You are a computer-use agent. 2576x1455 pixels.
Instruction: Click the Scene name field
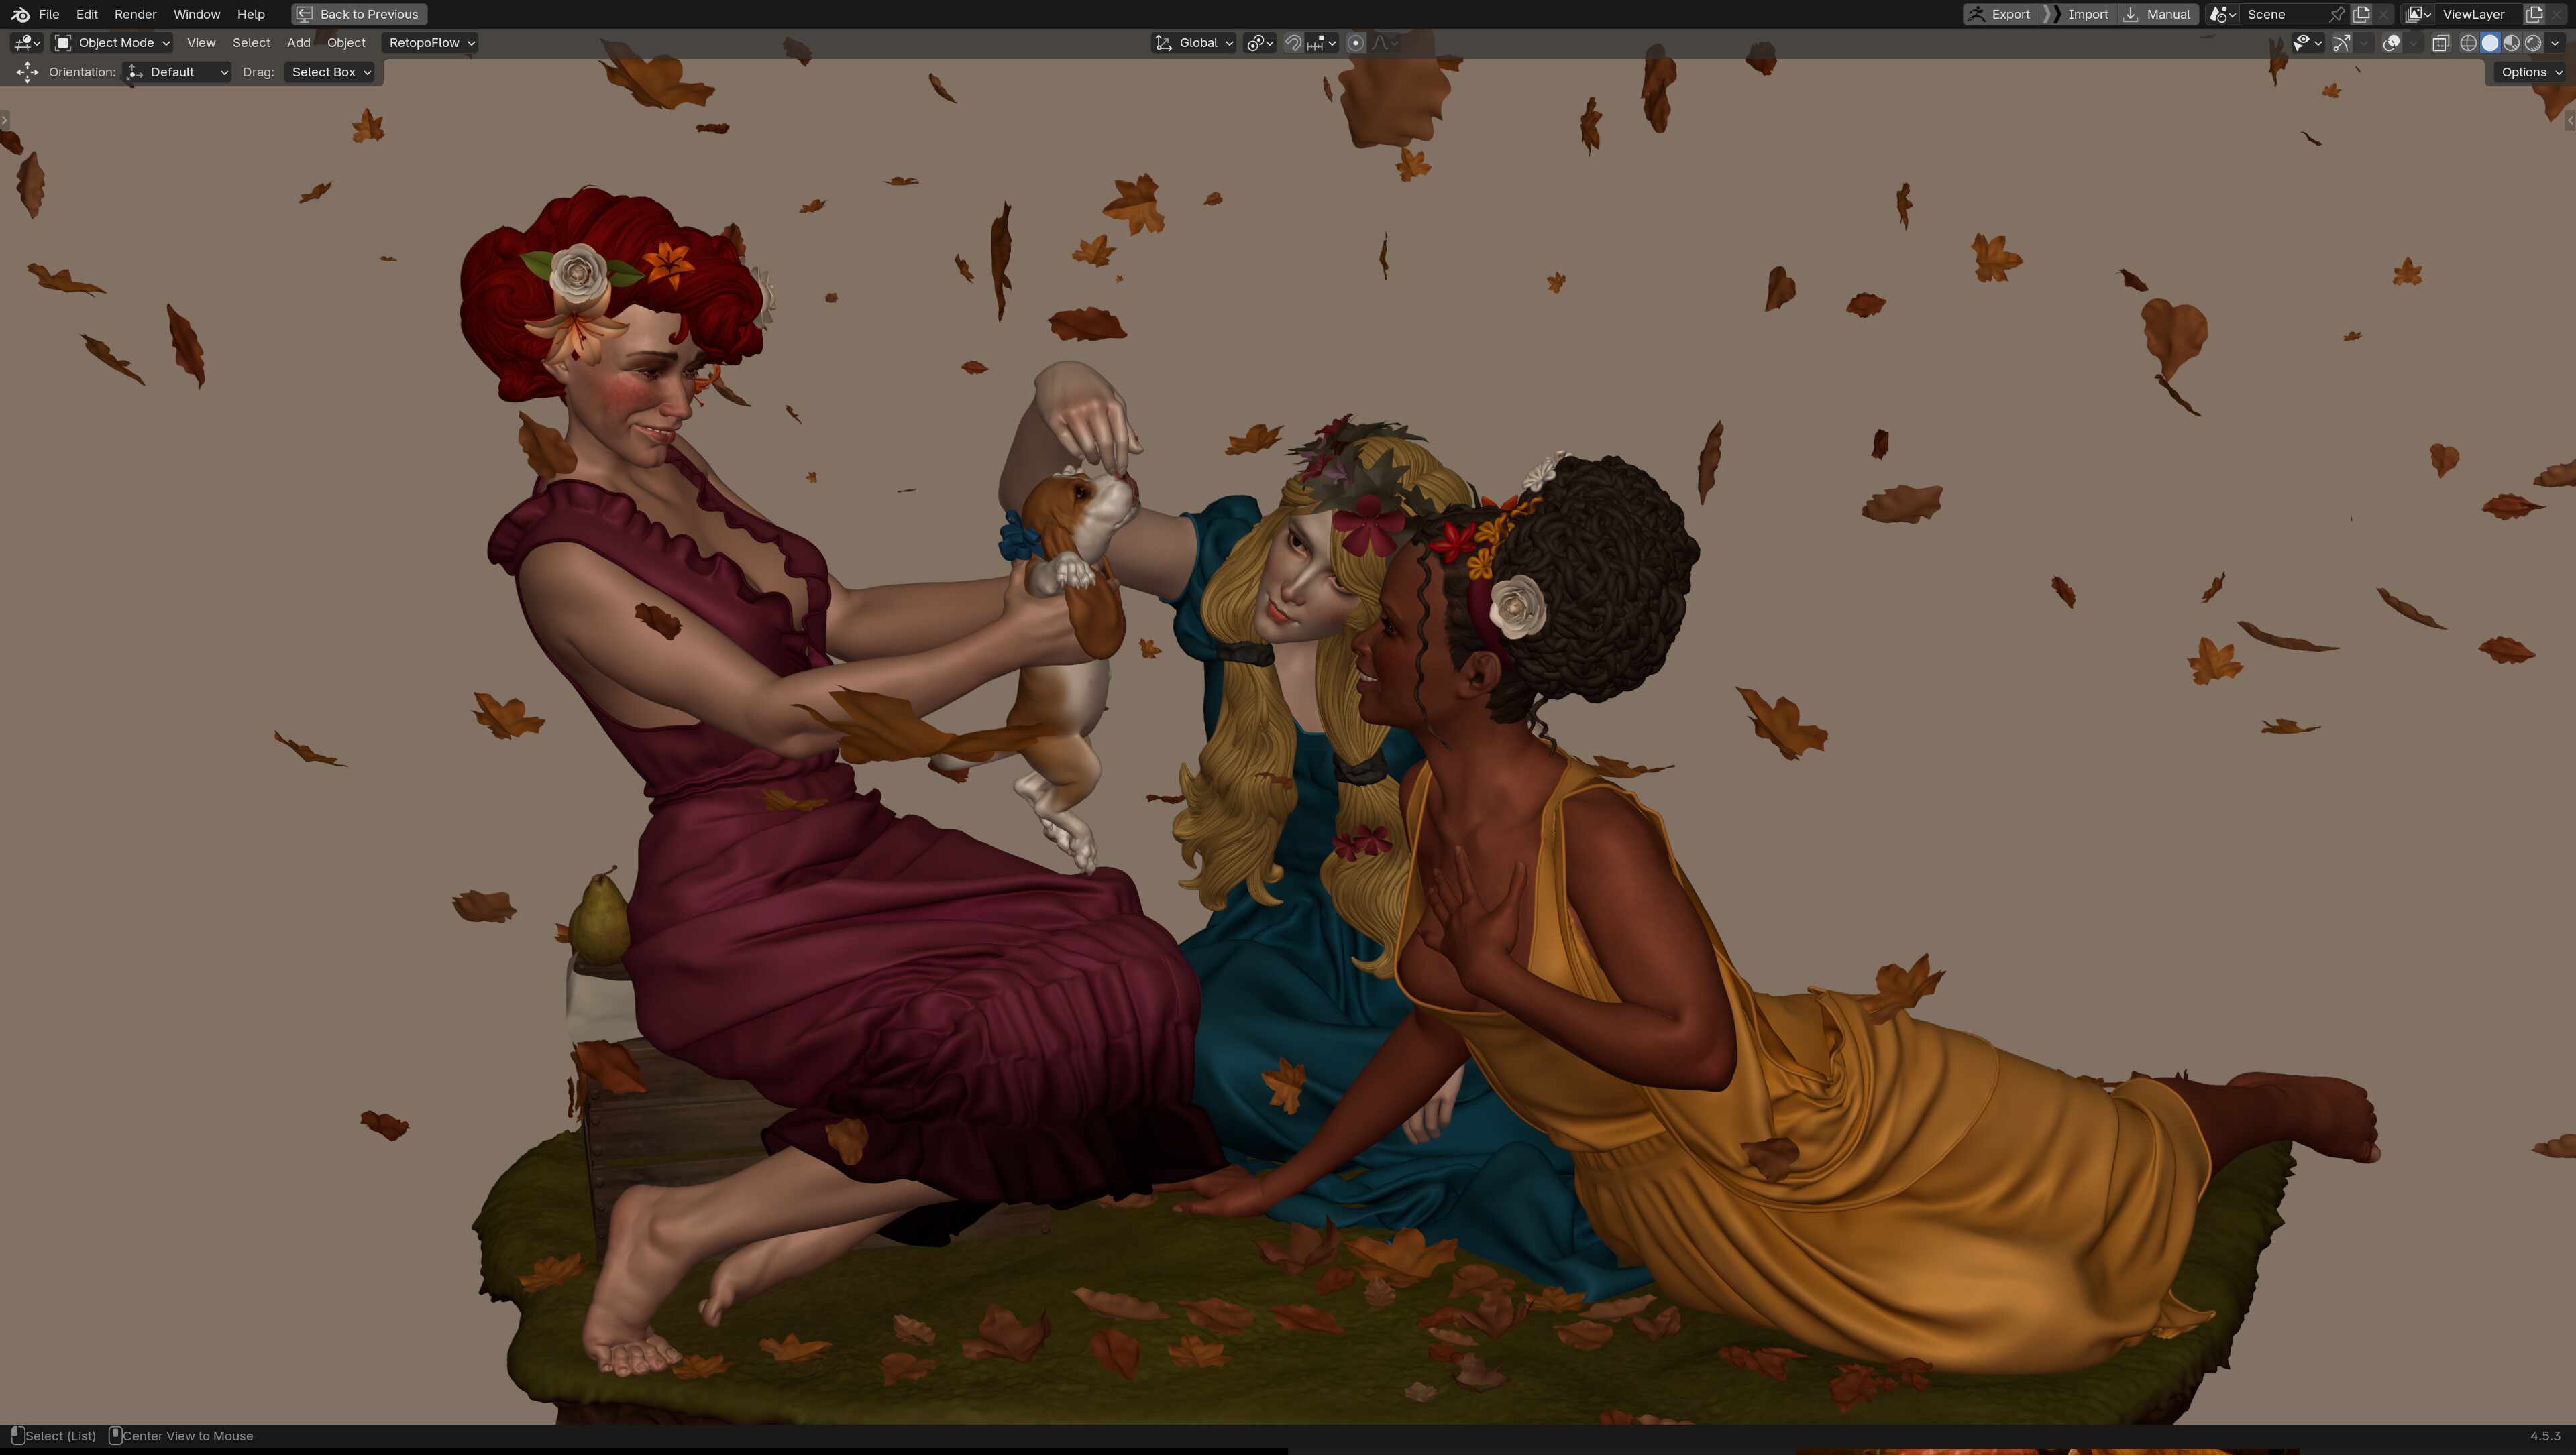pyautogui.click(x=2270, y=14)
